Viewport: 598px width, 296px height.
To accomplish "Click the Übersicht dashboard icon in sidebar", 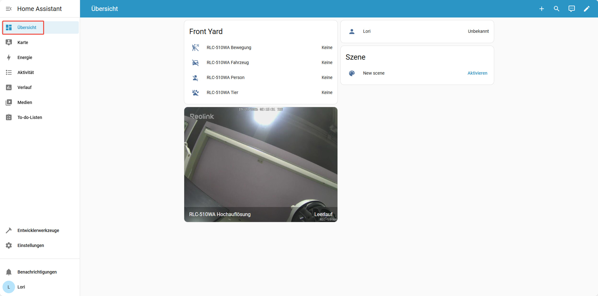I will click(9, 27).
